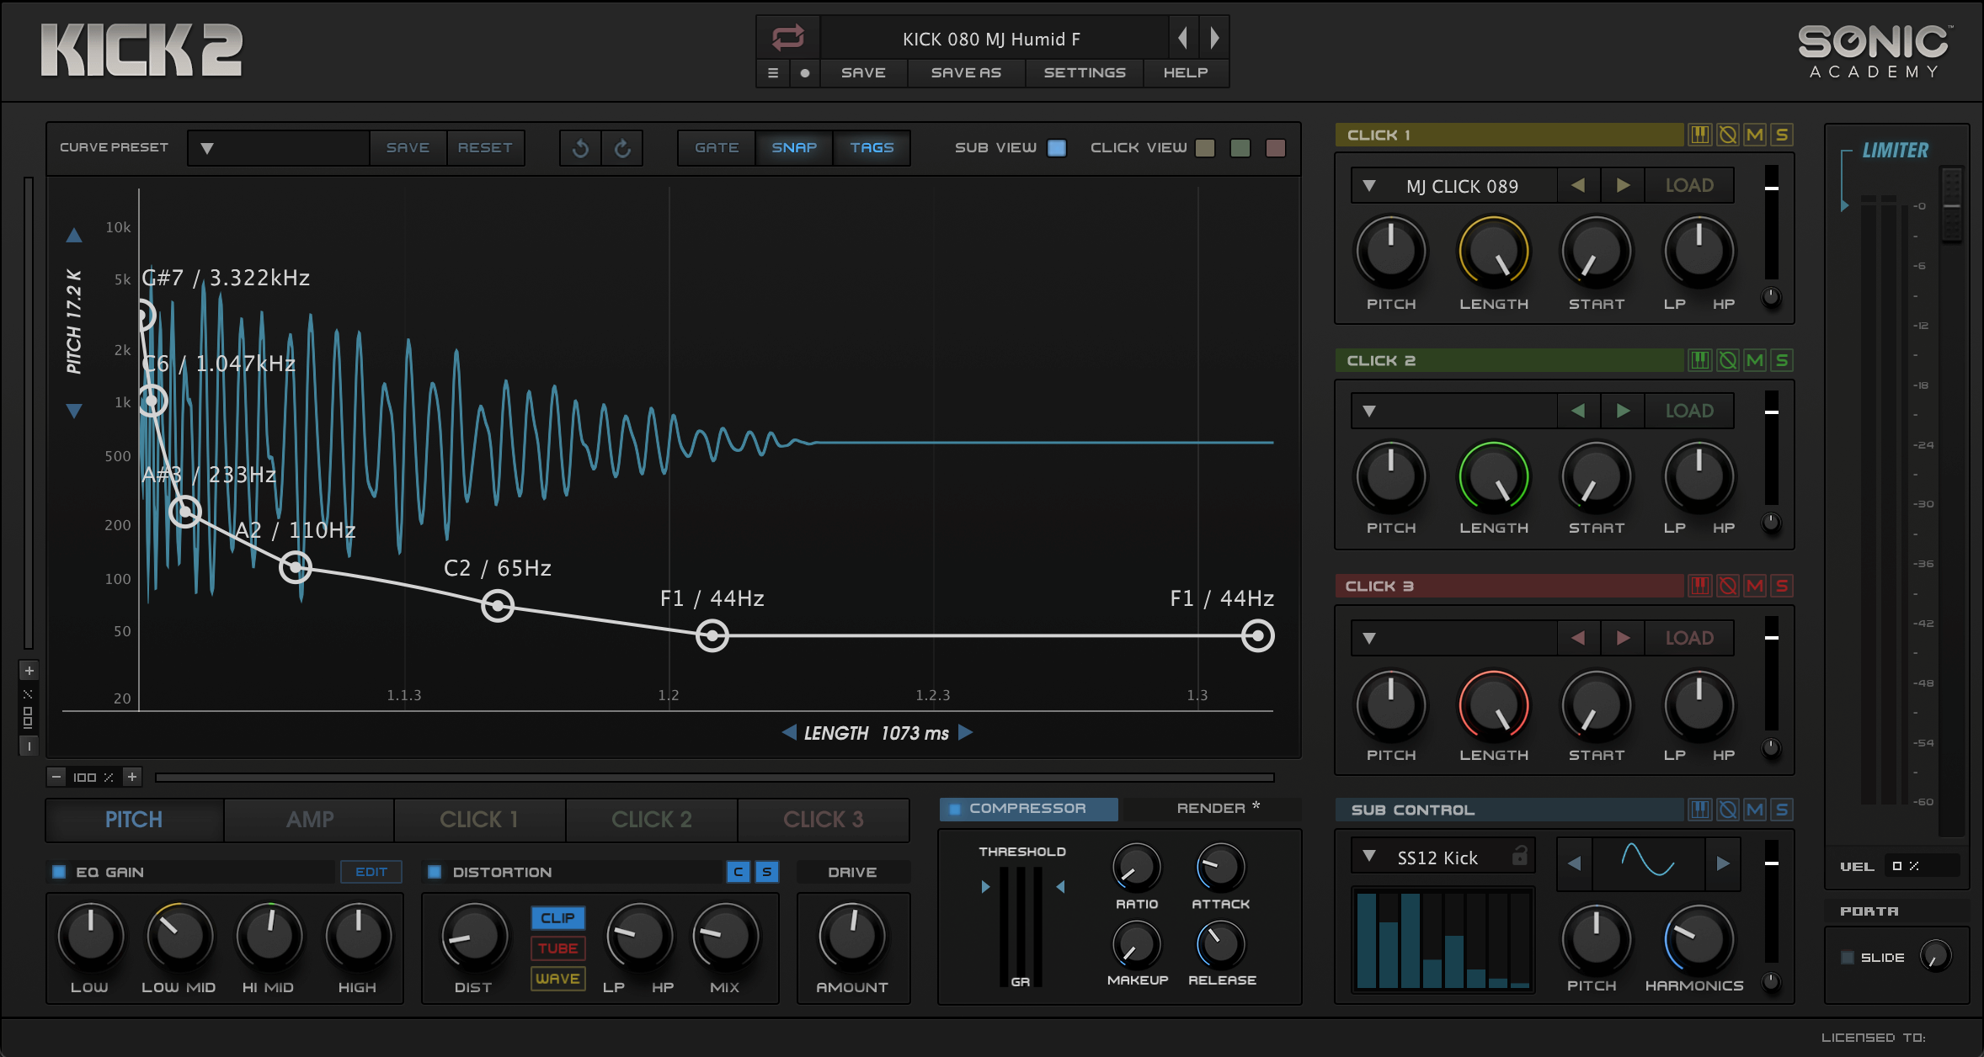This screenshot has width=1984, height=1057.
Task: Click the undo curve arrow icon
Action: click(580, 148)
